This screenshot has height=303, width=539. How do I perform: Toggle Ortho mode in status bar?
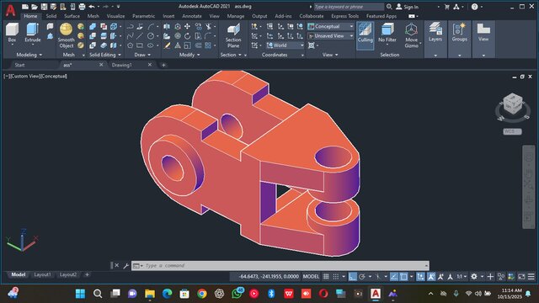352,277
